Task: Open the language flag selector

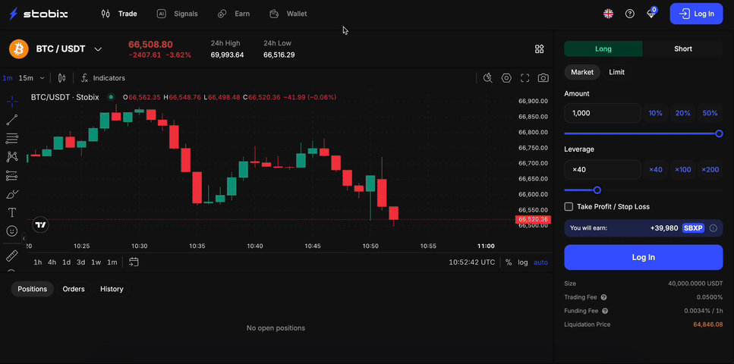Action: tap(608, 14)
